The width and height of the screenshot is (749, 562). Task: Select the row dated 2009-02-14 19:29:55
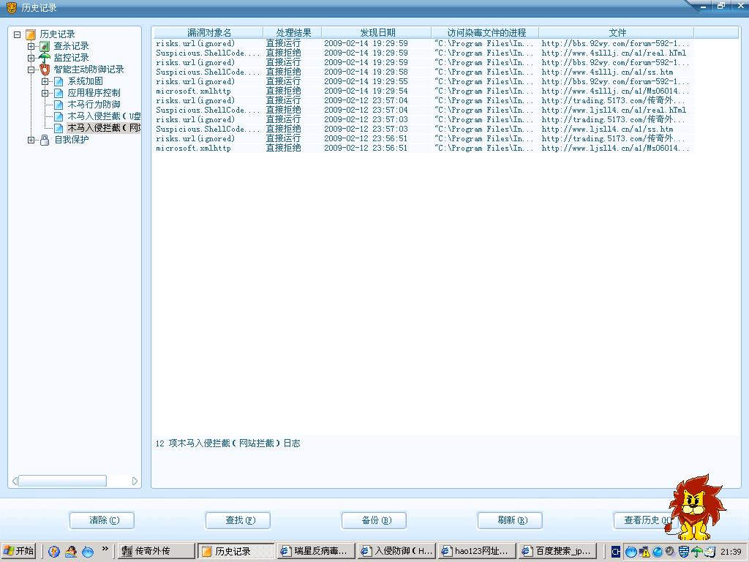(423, 82)
